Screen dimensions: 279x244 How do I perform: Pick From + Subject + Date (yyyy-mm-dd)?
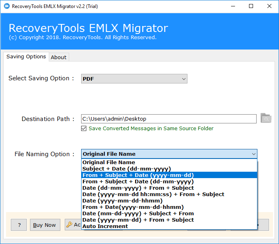169,175
